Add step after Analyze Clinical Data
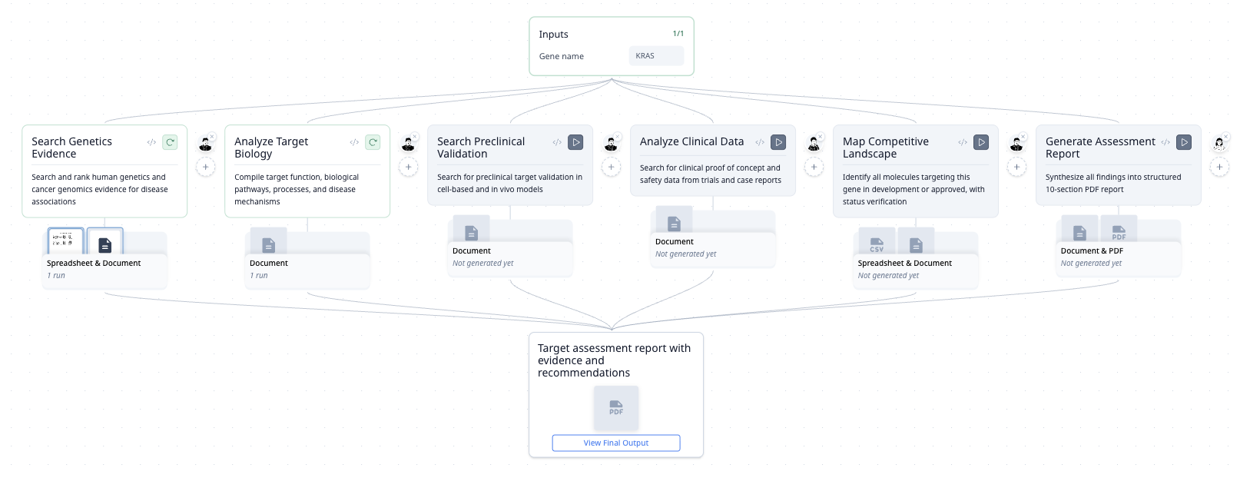The image size is (1240, 481). point(814,167)
